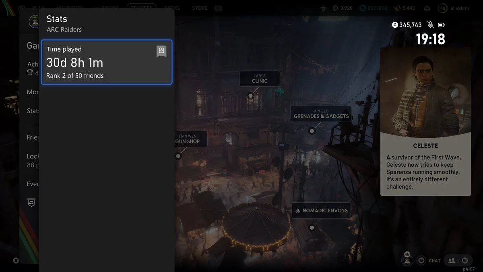483x272 pixels.
Task: Click the Rank 2 of 50 friends text
Action: click(x=75, y=75)
